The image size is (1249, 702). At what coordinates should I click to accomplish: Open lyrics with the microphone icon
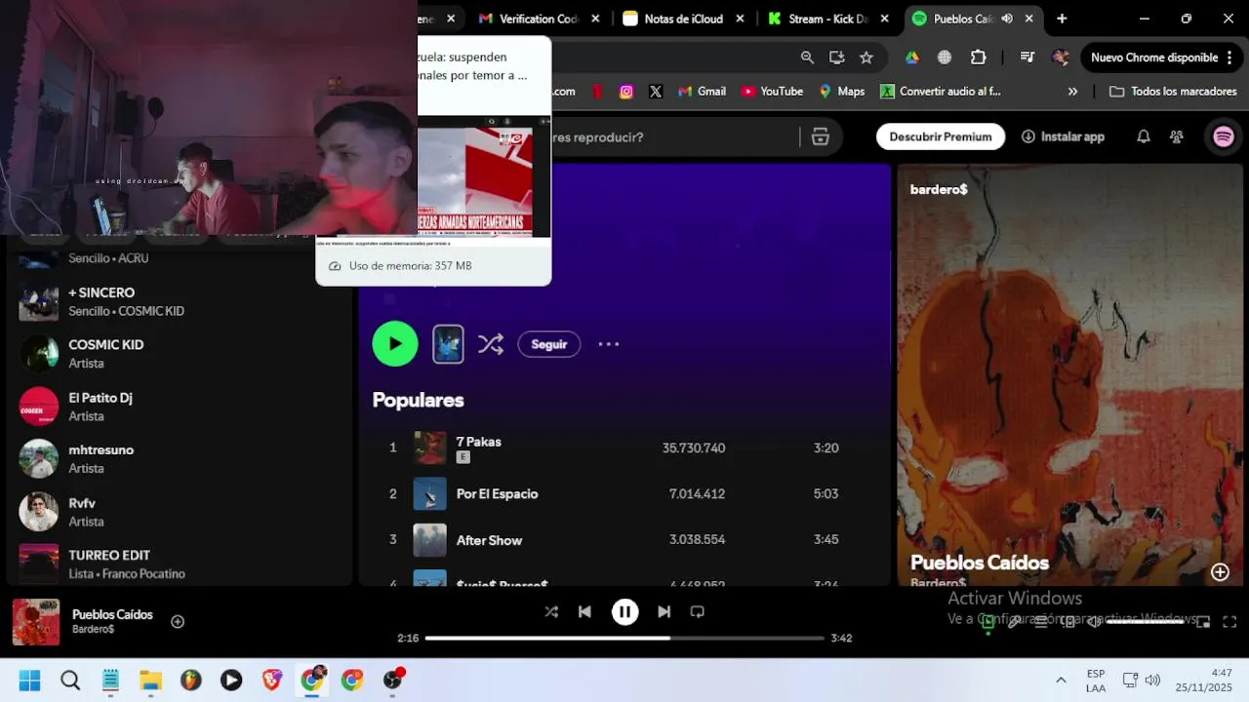click(x=1015, y=622)
